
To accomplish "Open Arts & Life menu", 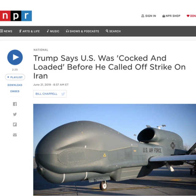I will 29,31.
